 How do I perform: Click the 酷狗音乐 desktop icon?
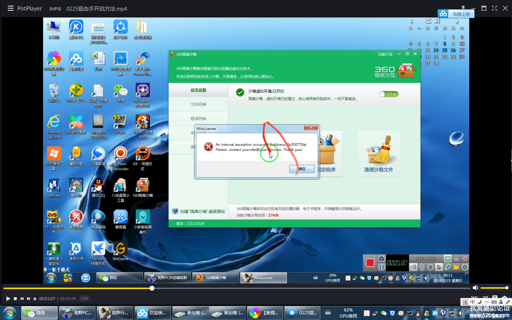76,30
